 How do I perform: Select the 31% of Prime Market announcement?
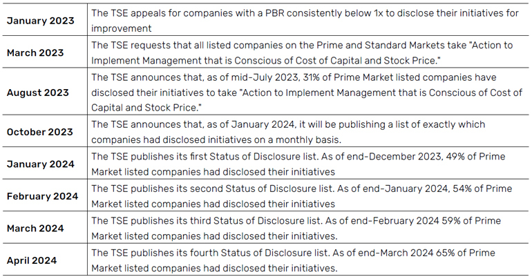307,93
